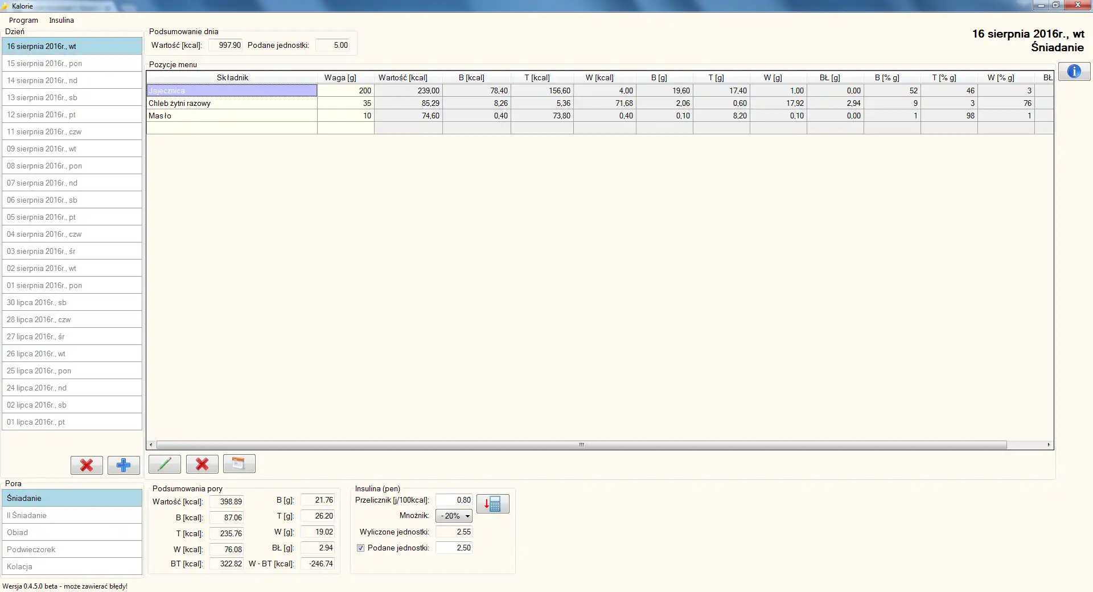Click the horizontal scrollbar under the menu table
1093x592 pixels.
click(581, 445)
